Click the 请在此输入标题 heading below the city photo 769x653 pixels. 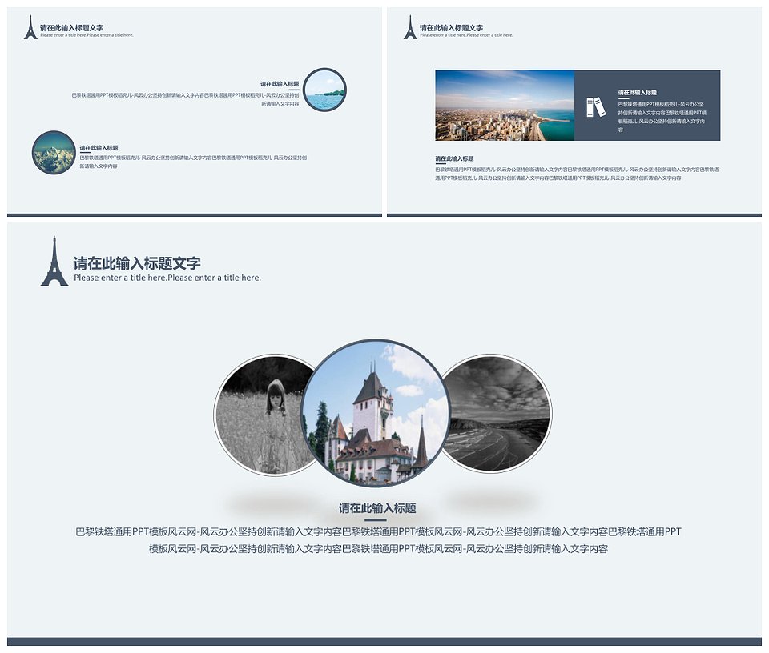click(x=454, y=158)
